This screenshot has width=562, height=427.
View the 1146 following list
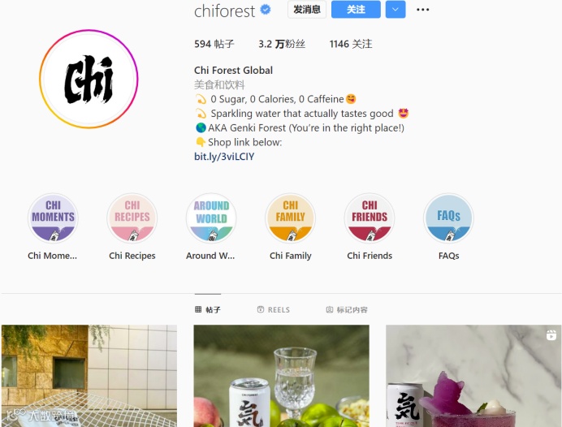coord(351,44)
